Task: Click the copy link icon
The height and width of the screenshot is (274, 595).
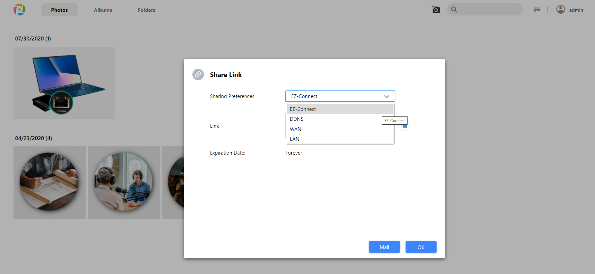Action: (404, 126)
